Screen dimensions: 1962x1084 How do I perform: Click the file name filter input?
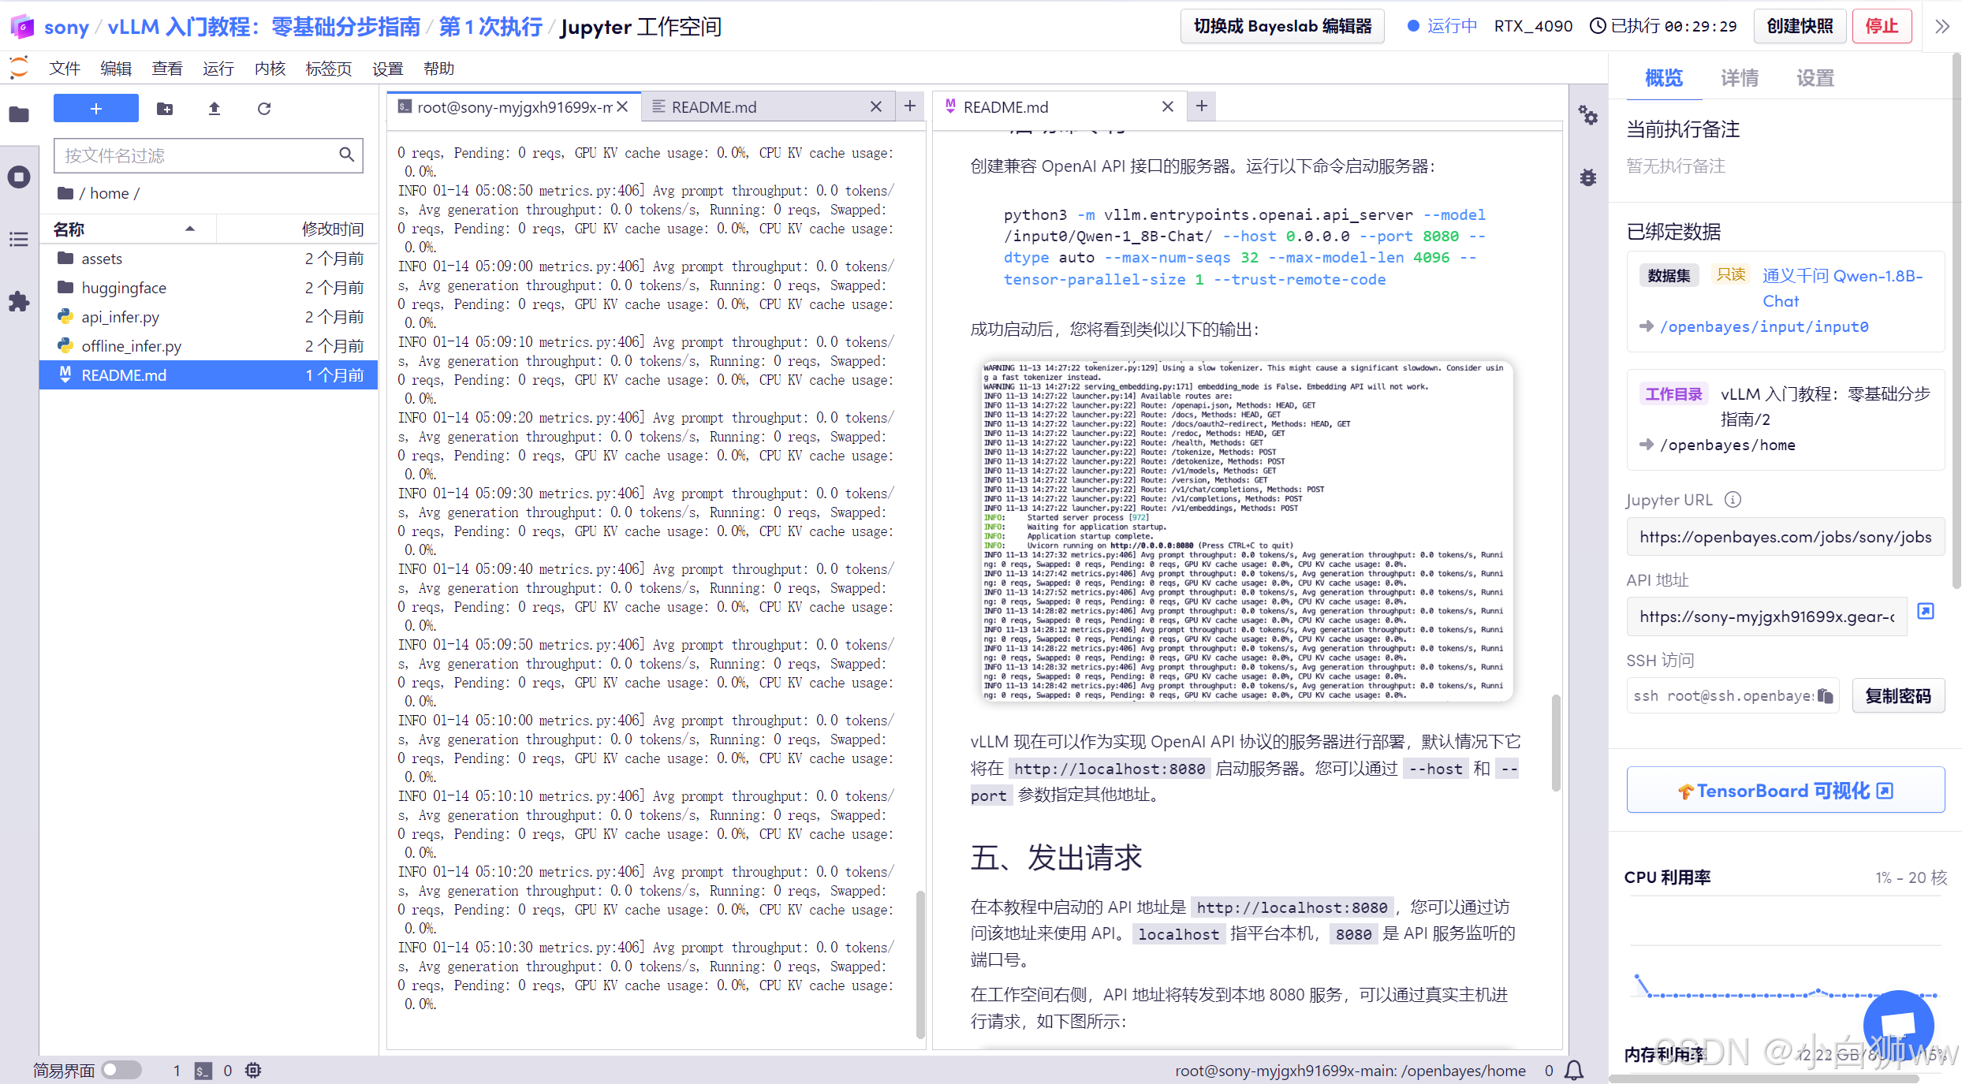pyautogui.click(x=197, y=155)
